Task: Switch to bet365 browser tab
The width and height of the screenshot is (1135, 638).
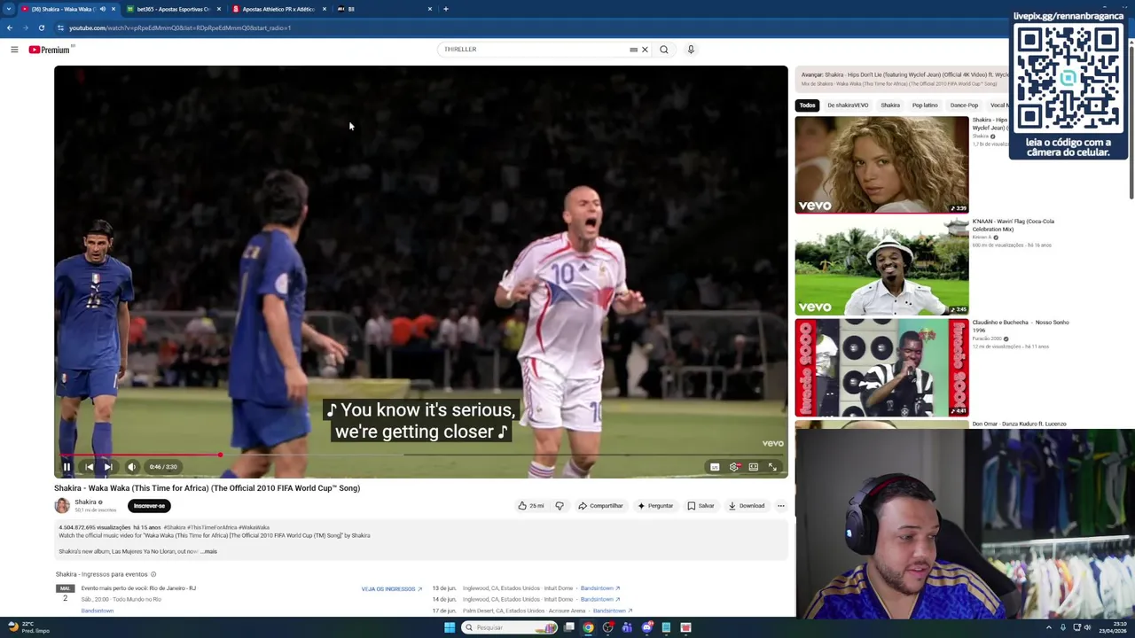Action: click(173, 9)
